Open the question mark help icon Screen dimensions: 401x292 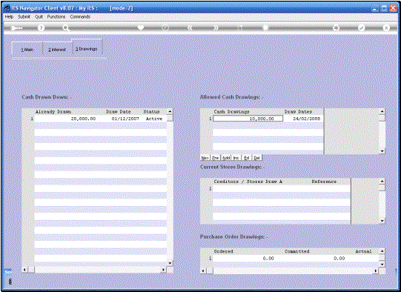click(x=42, y=28)
